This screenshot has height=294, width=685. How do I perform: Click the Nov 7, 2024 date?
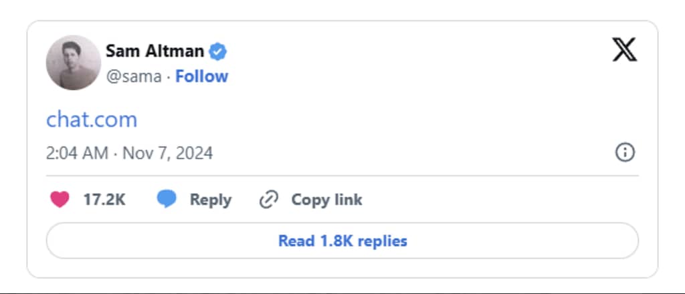(167, 153)
